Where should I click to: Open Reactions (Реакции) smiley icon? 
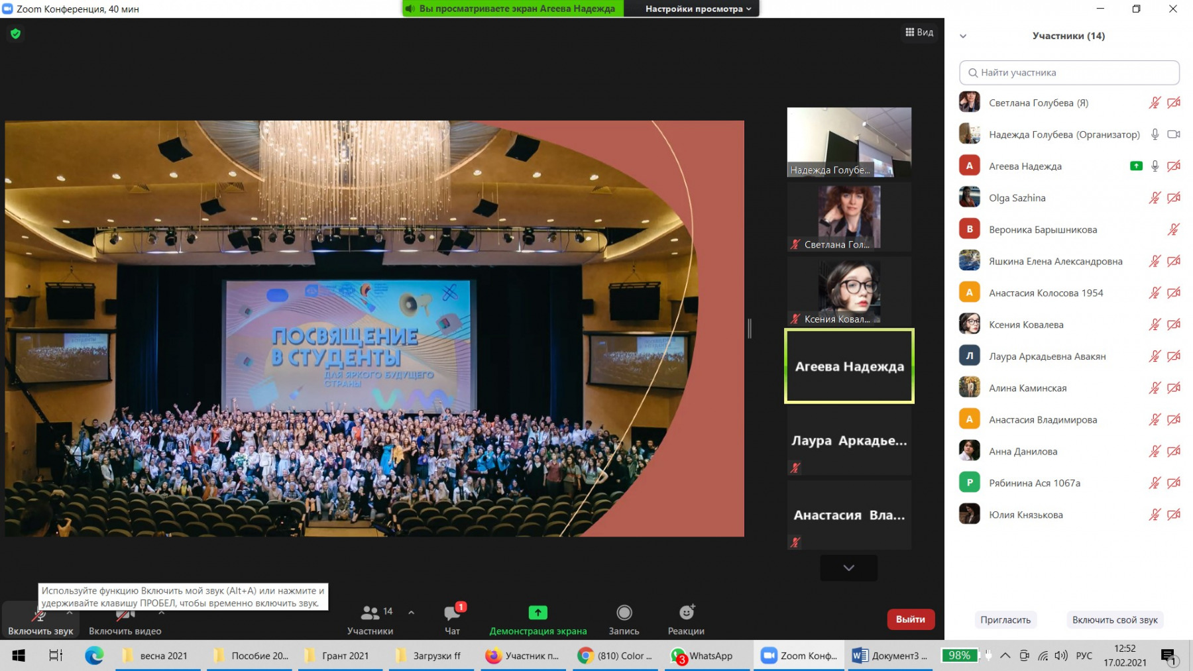pyautogui.click(x=686, y=613)
